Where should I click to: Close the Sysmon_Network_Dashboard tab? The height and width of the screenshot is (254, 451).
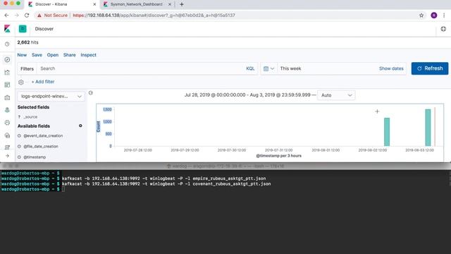(170, 4)
